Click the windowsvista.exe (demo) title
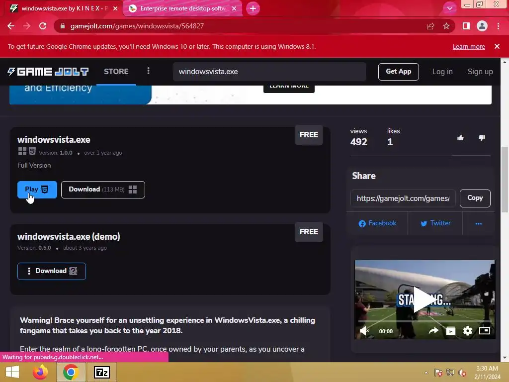This screenshot has height=382, width=509. coord(69,236)
